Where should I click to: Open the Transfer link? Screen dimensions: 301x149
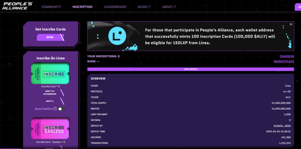click(286, 56)
